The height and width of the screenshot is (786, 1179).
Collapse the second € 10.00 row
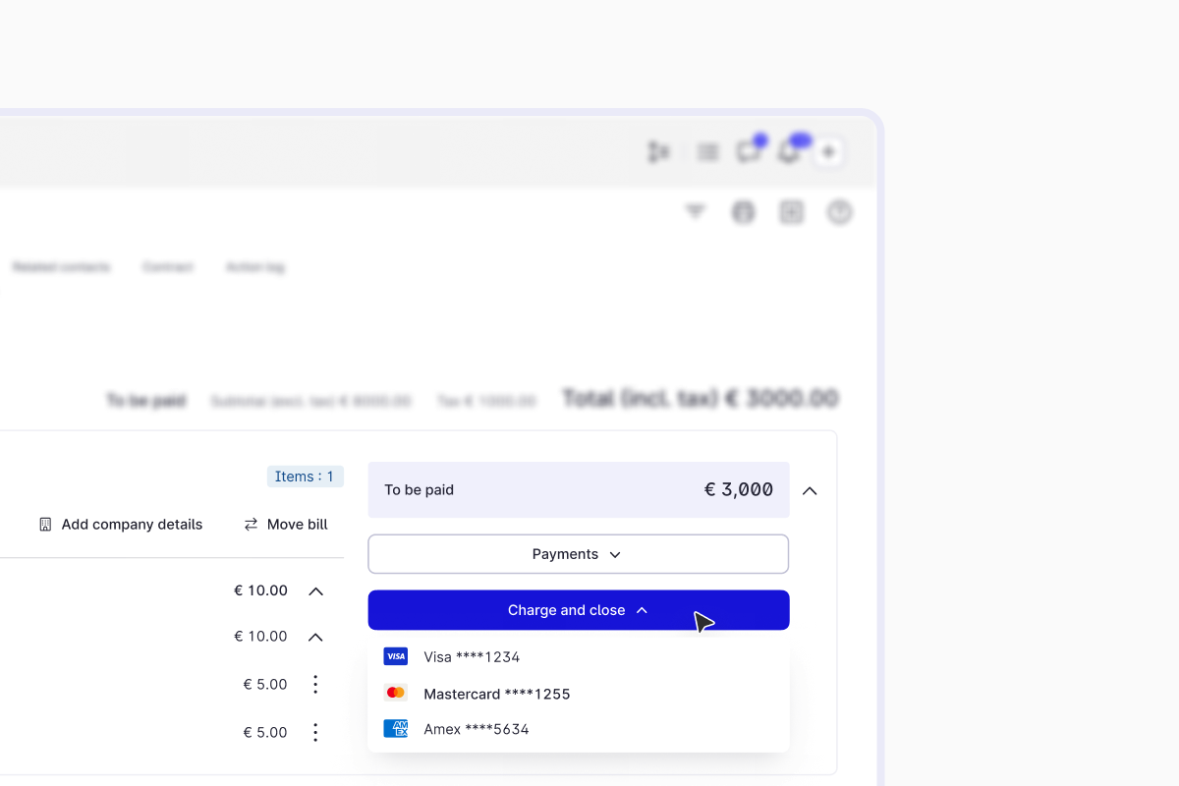pos(315,637)
